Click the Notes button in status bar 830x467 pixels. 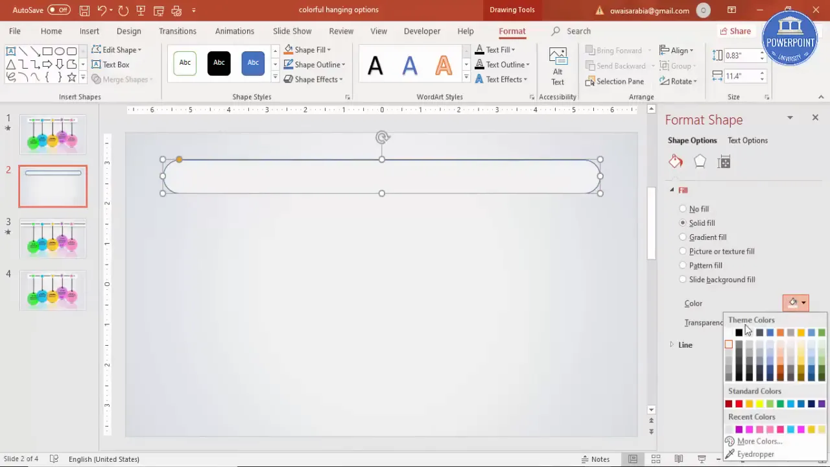[595, 459]
